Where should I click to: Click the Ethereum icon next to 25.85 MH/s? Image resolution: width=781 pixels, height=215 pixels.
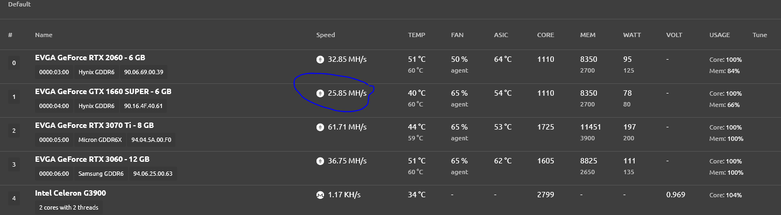coord(320,93)
